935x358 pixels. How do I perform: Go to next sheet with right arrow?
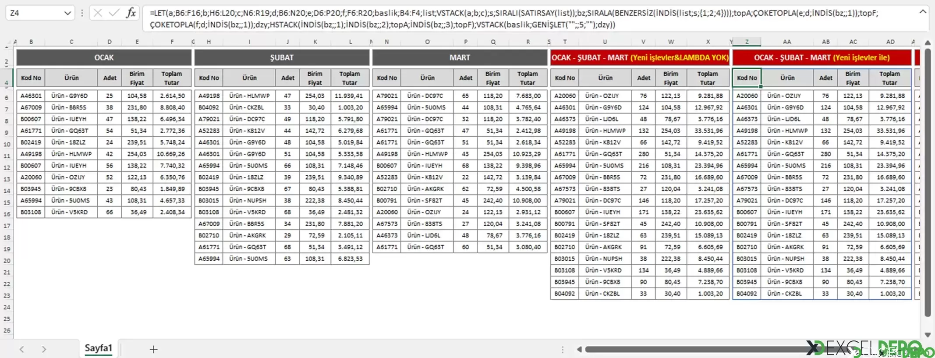tap(44, 349)
